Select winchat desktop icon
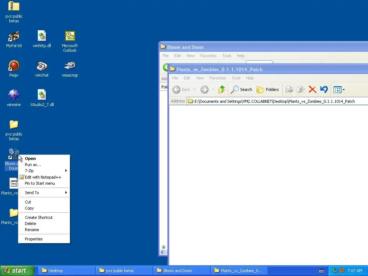Image resolution: width=368 pixels, height=276 pixels. (42, 66)
